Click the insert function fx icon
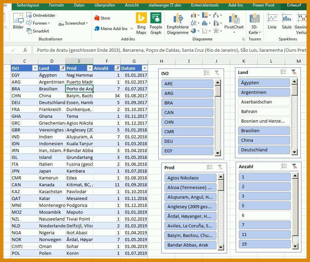 [x=25, y=50]
